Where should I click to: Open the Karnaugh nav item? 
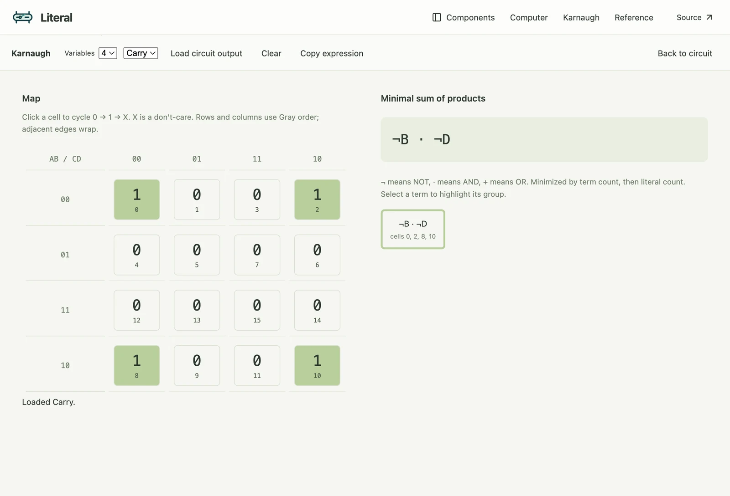click(581, 17)
